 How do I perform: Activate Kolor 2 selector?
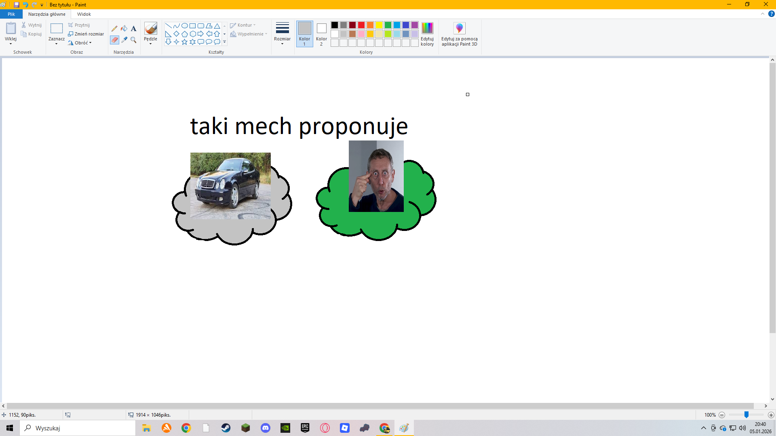coord(321,34)
